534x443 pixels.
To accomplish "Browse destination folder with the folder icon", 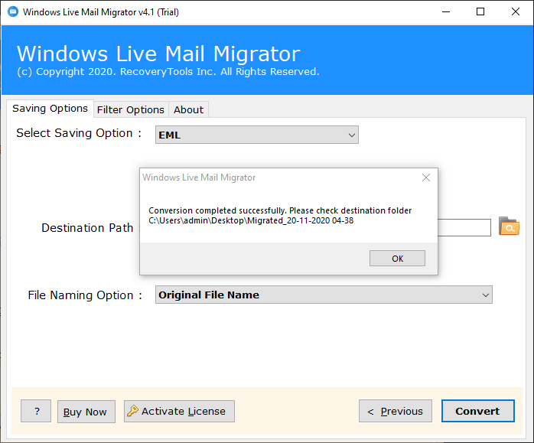I will (510, 226).
